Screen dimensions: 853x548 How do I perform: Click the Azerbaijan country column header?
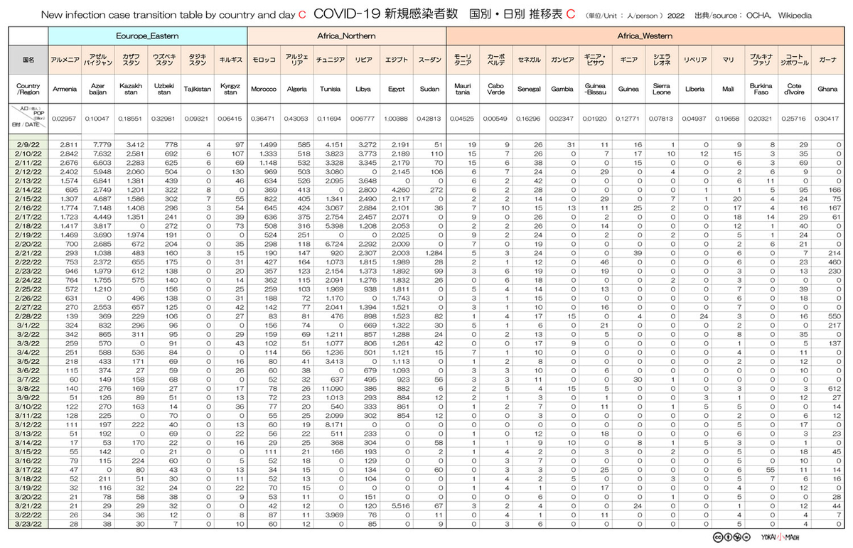click(x=98, y=90)
